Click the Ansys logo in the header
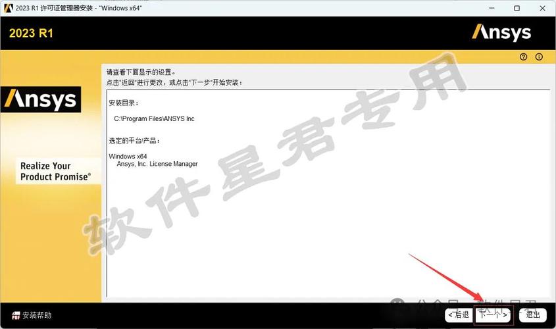 pyautogui.click(x=501, y=33)
